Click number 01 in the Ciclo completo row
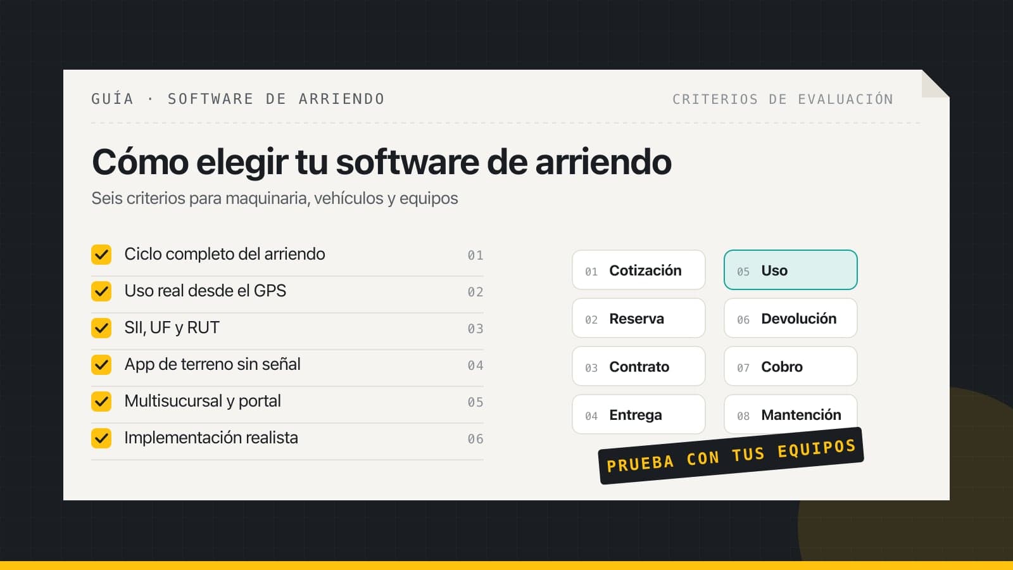Viewport: 1013px width, 570px height. pyautogui.click(x=475, y=255)
